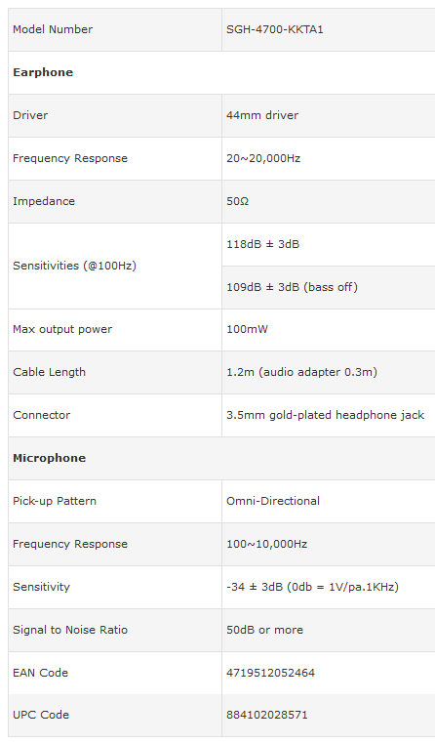Click the microphone 100~10,000Hz frequency value

pyautogui.click(x=266, y=544)
